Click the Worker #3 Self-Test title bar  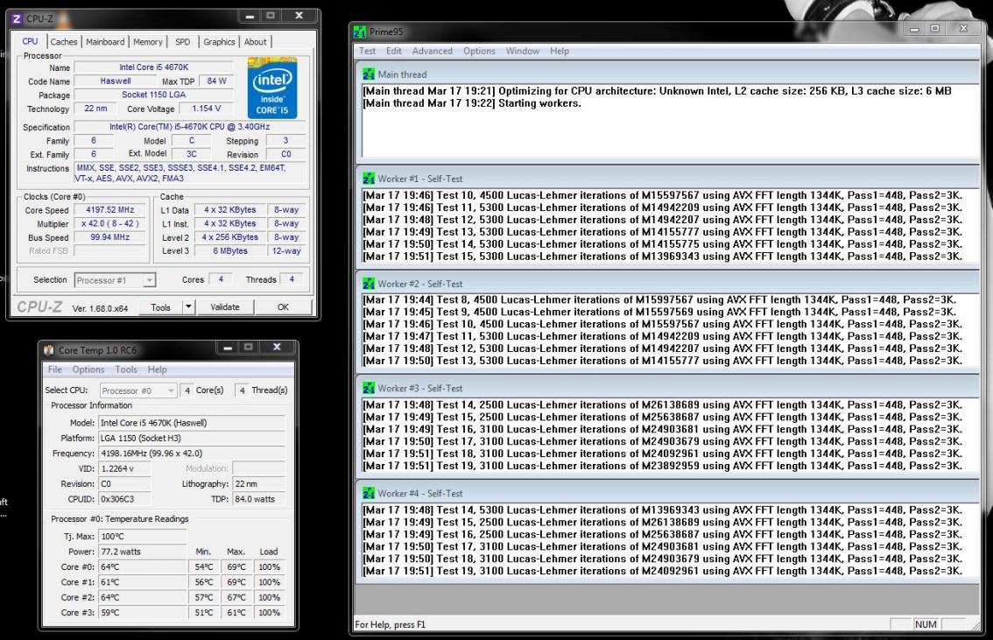pyautogui.click(x=667, y=388)
